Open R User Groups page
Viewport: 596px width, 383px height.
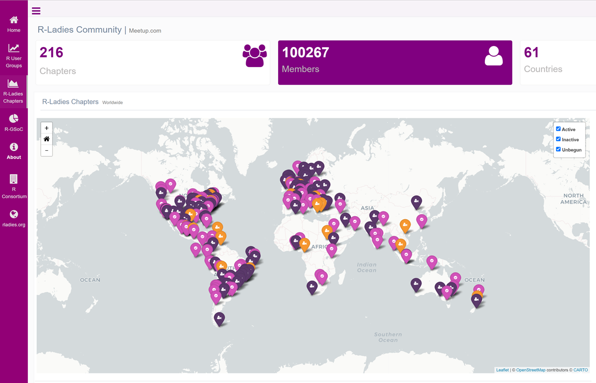pyautogui.click(x=14, y=55)
